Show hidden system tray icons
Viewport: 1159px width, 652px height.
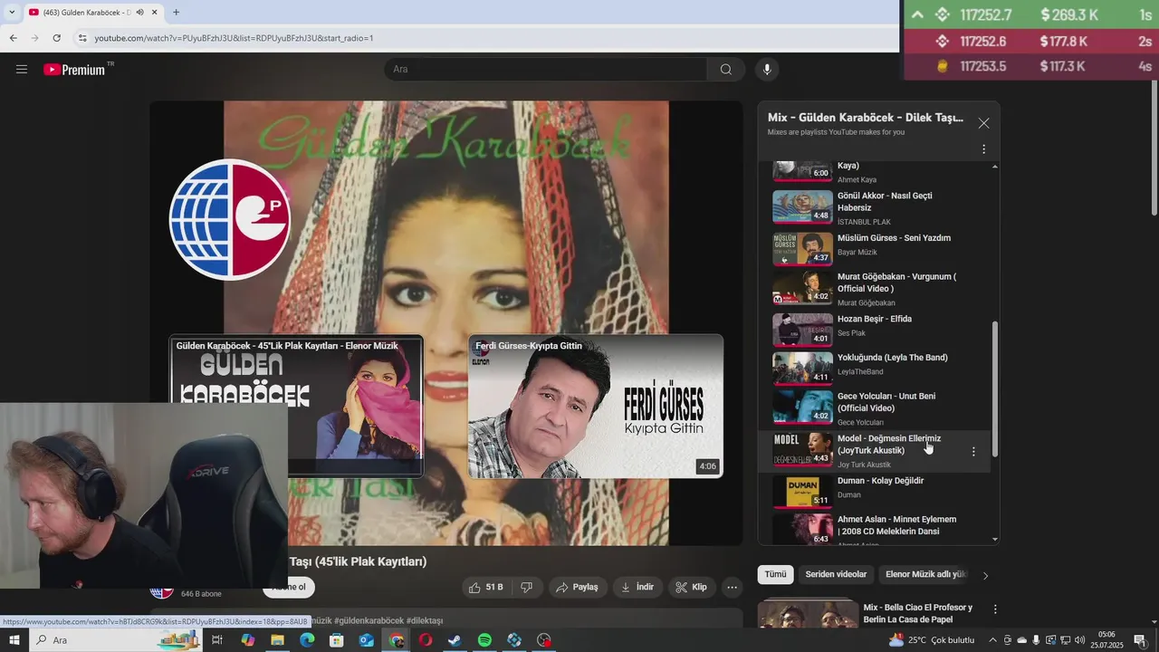coord(992,640)
